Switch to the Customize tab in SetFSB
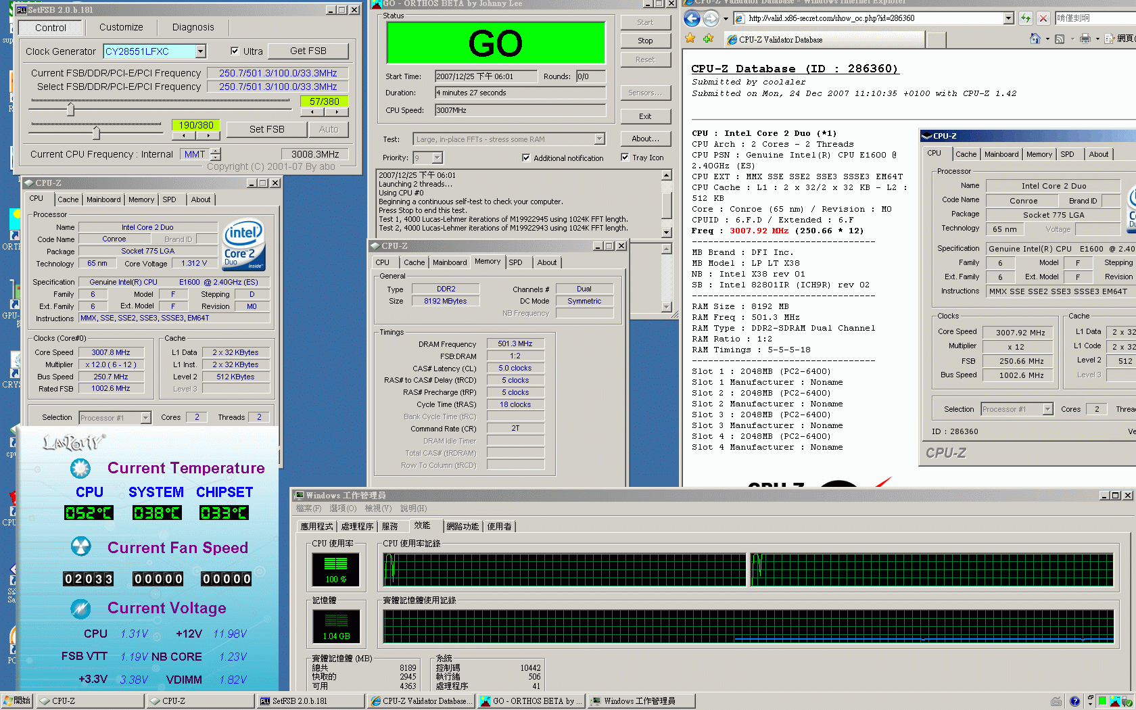This screenshot has width=1136, height=710. 121,27
